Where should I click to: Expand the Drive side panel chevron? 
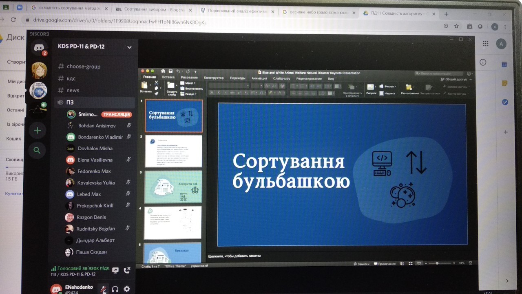coord(507,281)
